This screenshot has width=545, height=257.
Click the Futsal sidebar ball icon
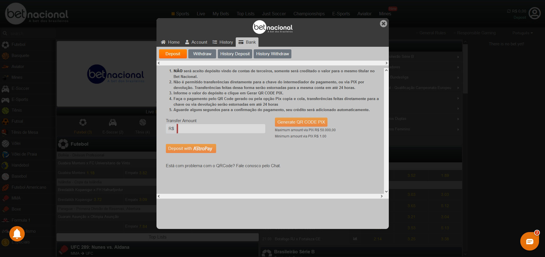point(5,122)
